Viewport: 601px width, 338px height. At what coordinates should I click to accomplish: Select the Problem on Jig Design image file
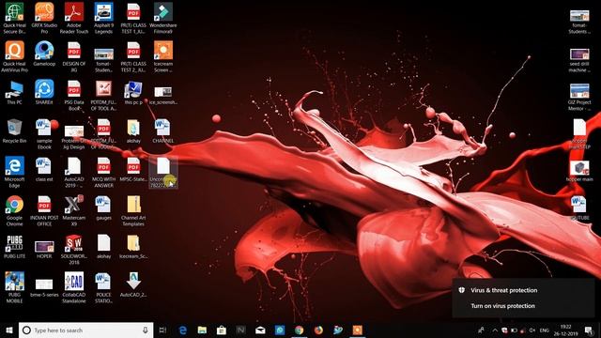click(74, 137)
